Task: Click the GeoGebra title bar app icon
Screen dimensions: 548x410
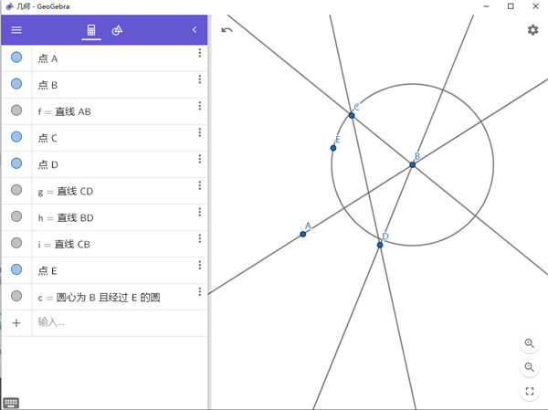Action: point(10,6)
